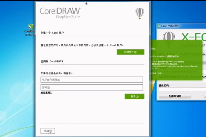This screenshot has height=137, width=206.
Task: Open the 忘记密码? forgot password link
Action: coord(46,92)
